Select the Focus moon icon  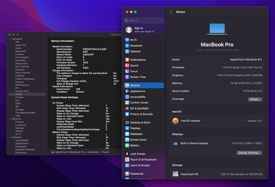tap(127, 71)
